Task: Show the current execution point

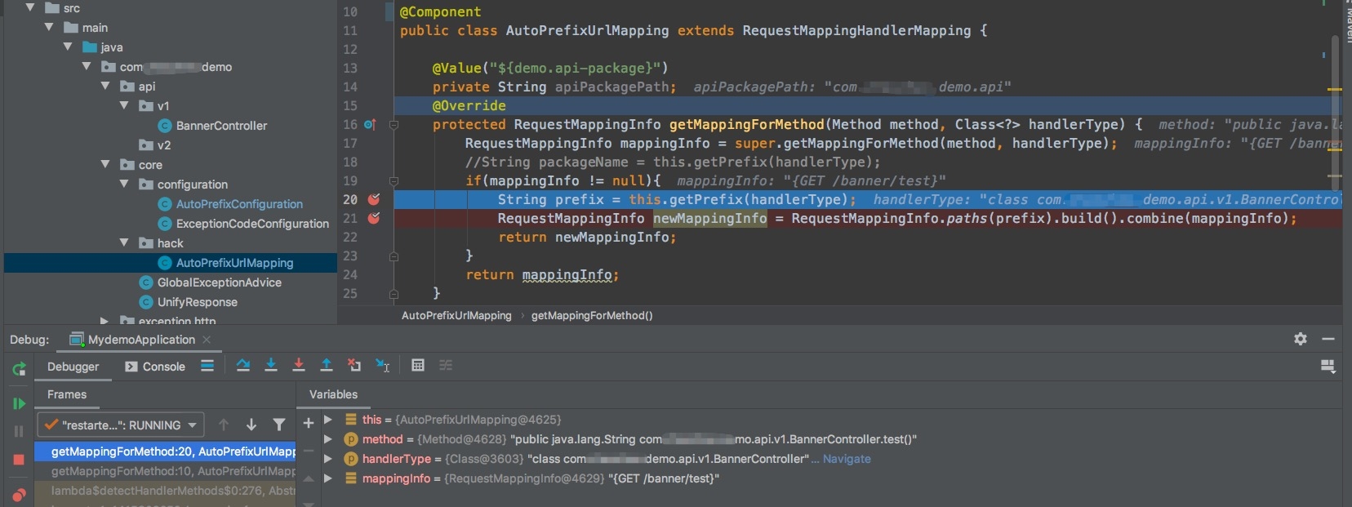Action: (x=207, y=366)
